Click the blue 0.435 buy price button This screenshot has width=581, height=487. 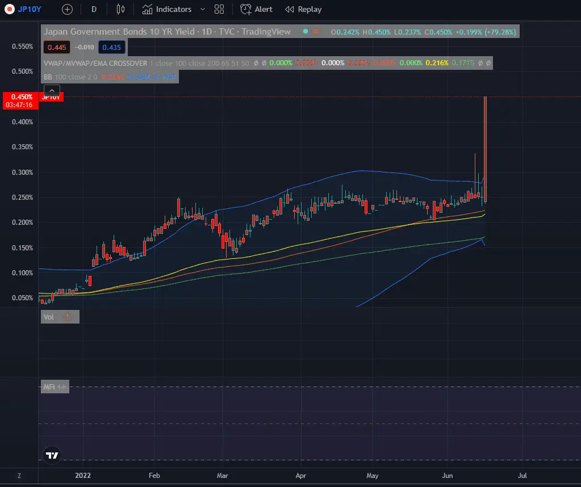[111, 48]
